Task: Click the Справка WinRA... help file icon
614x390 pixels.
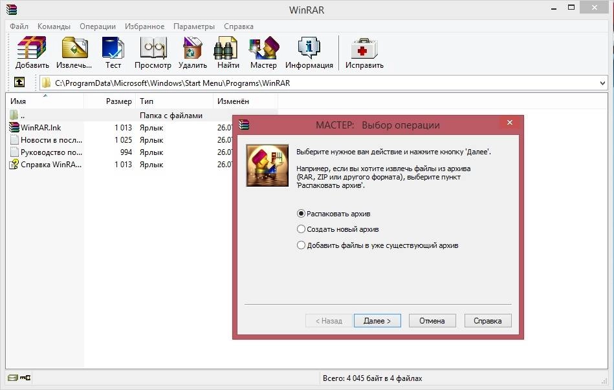Action: coord(14,164)
